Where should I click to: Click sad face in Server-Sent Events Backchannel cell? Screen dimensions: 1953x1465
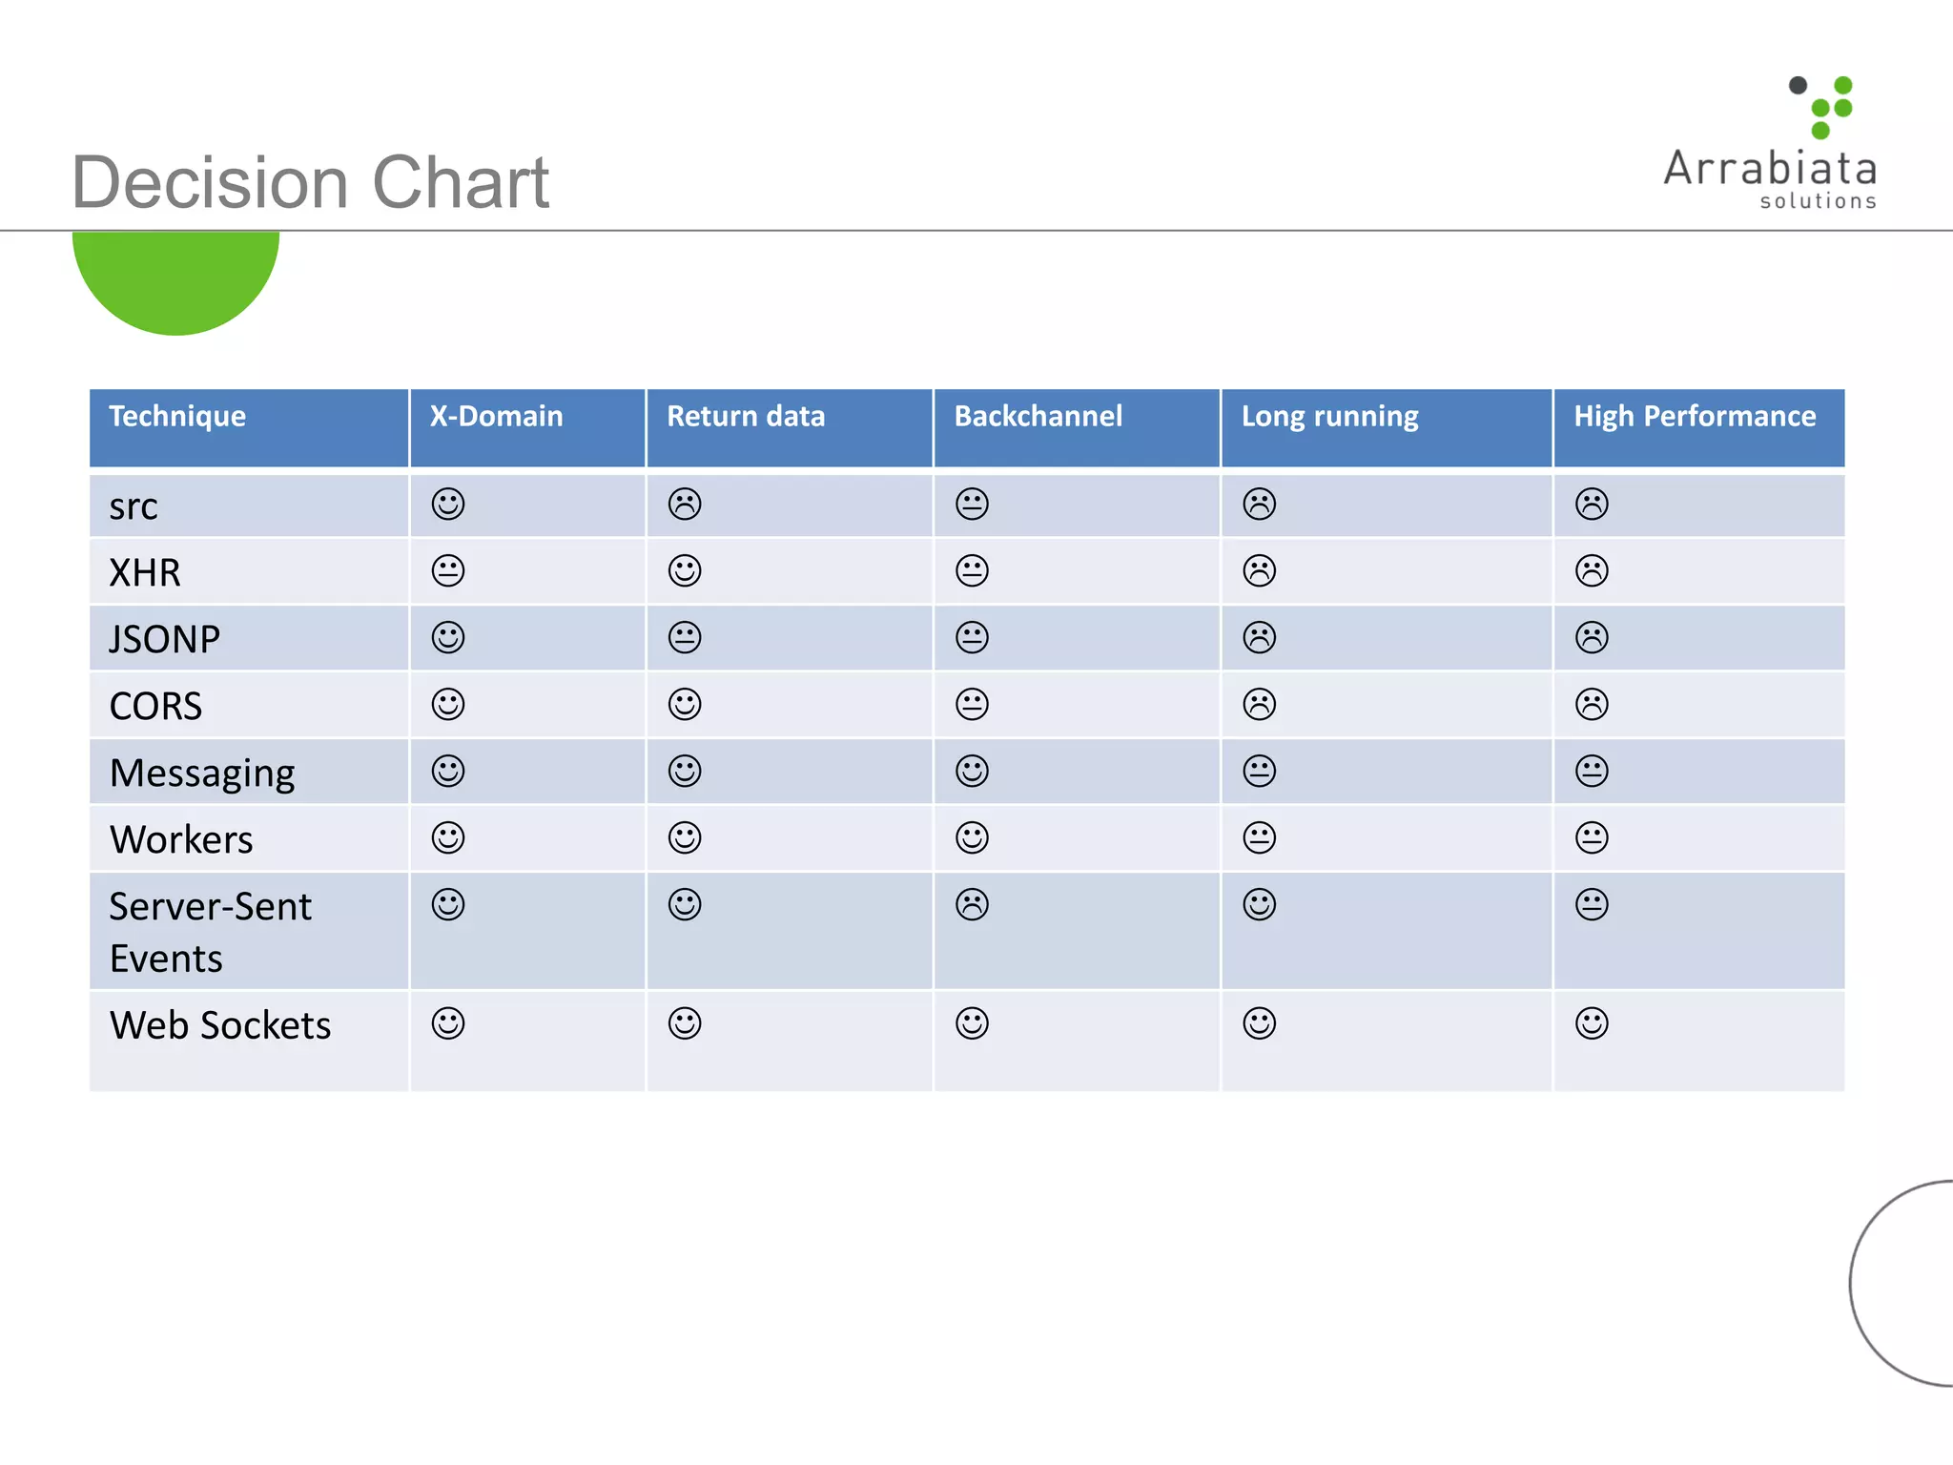tap(972, 904)
